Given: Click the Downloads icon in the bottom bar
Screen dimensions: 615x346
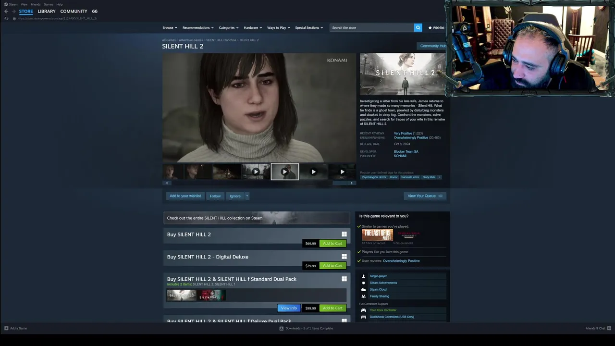Looking at the screenshot, I should pos(282,328).
